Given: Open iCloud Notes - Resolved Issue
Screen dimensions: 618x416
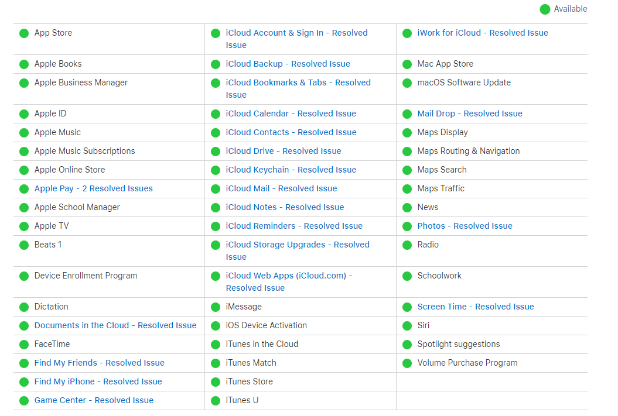Looking at the screenshot, I should [285, 207].
